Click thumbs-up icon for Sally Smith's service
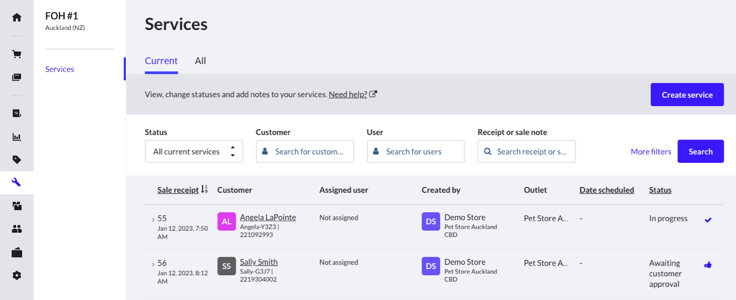Viewport: 736px width, 300px height. [x=708, y=264]
